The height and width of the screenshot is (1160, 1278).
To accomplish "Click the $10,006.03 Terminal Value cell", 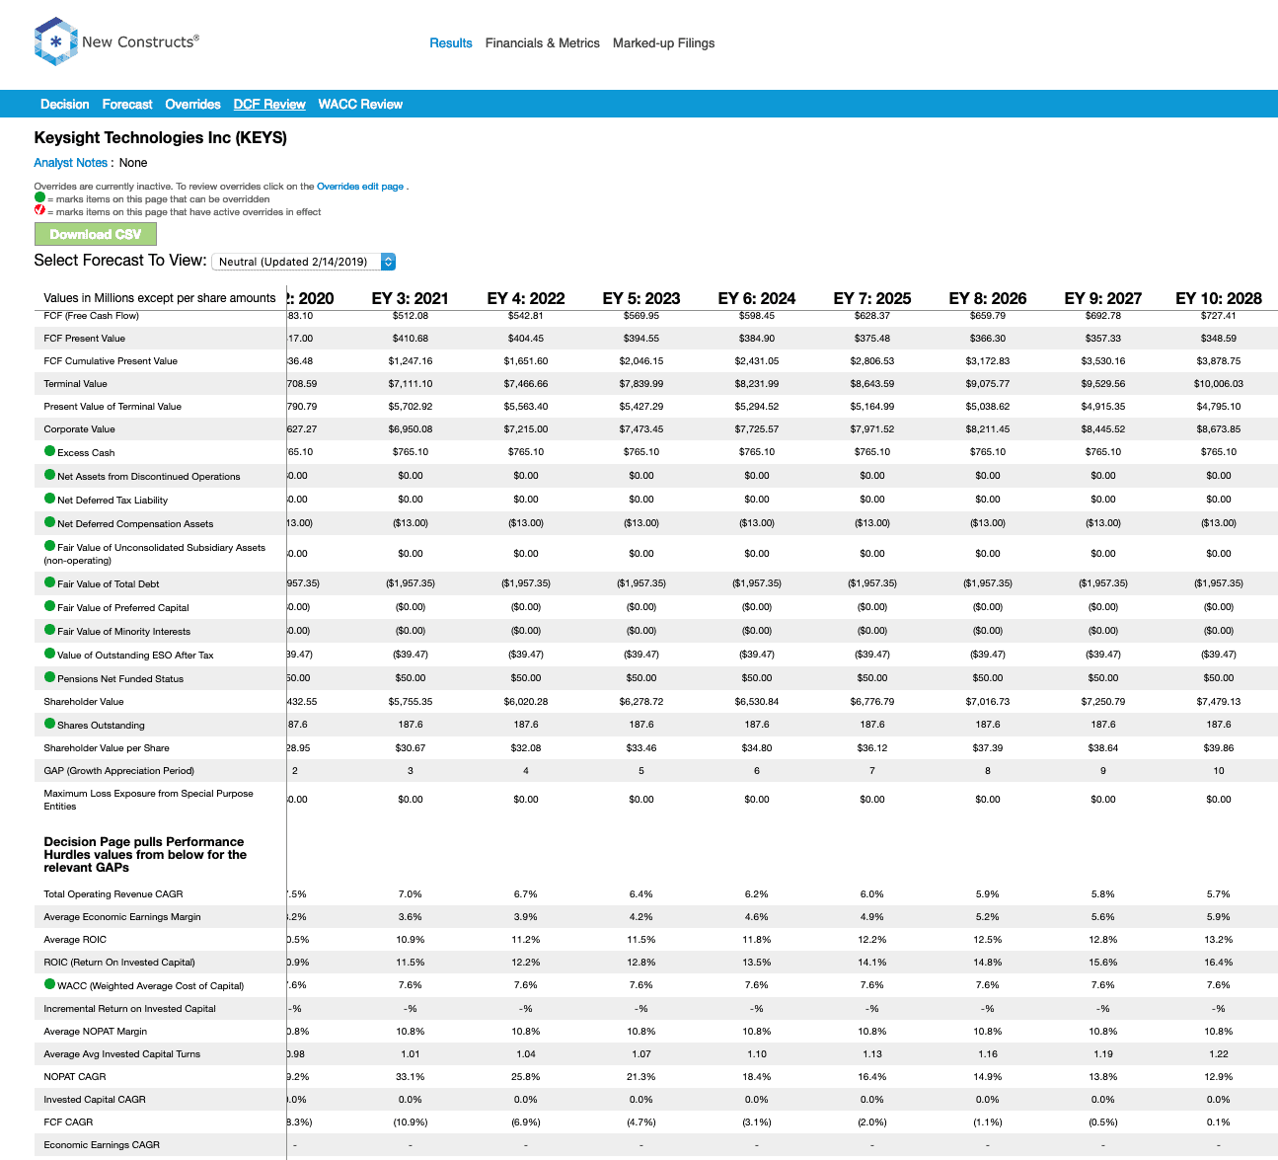I will click(x=1219, y=384).
